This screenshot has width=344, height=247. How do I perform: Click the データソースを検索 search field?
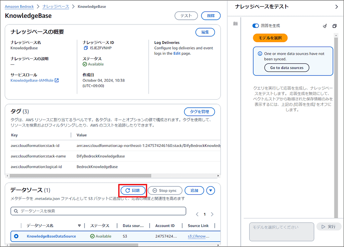click(98, 211)
